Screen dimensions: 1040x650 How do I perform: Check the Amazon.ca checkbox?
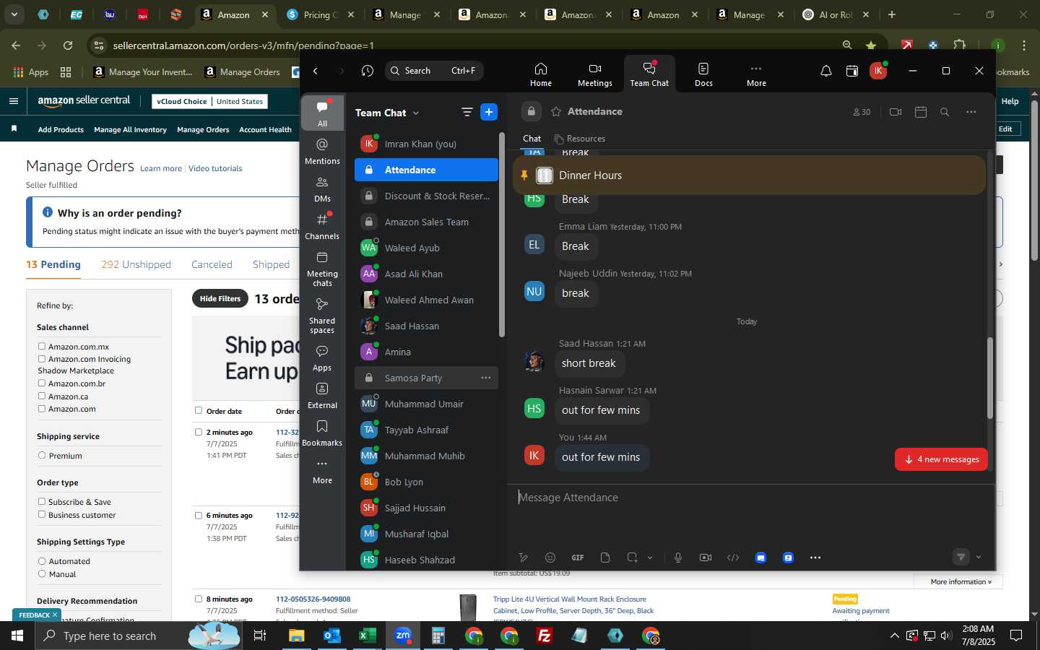point(42,396)
